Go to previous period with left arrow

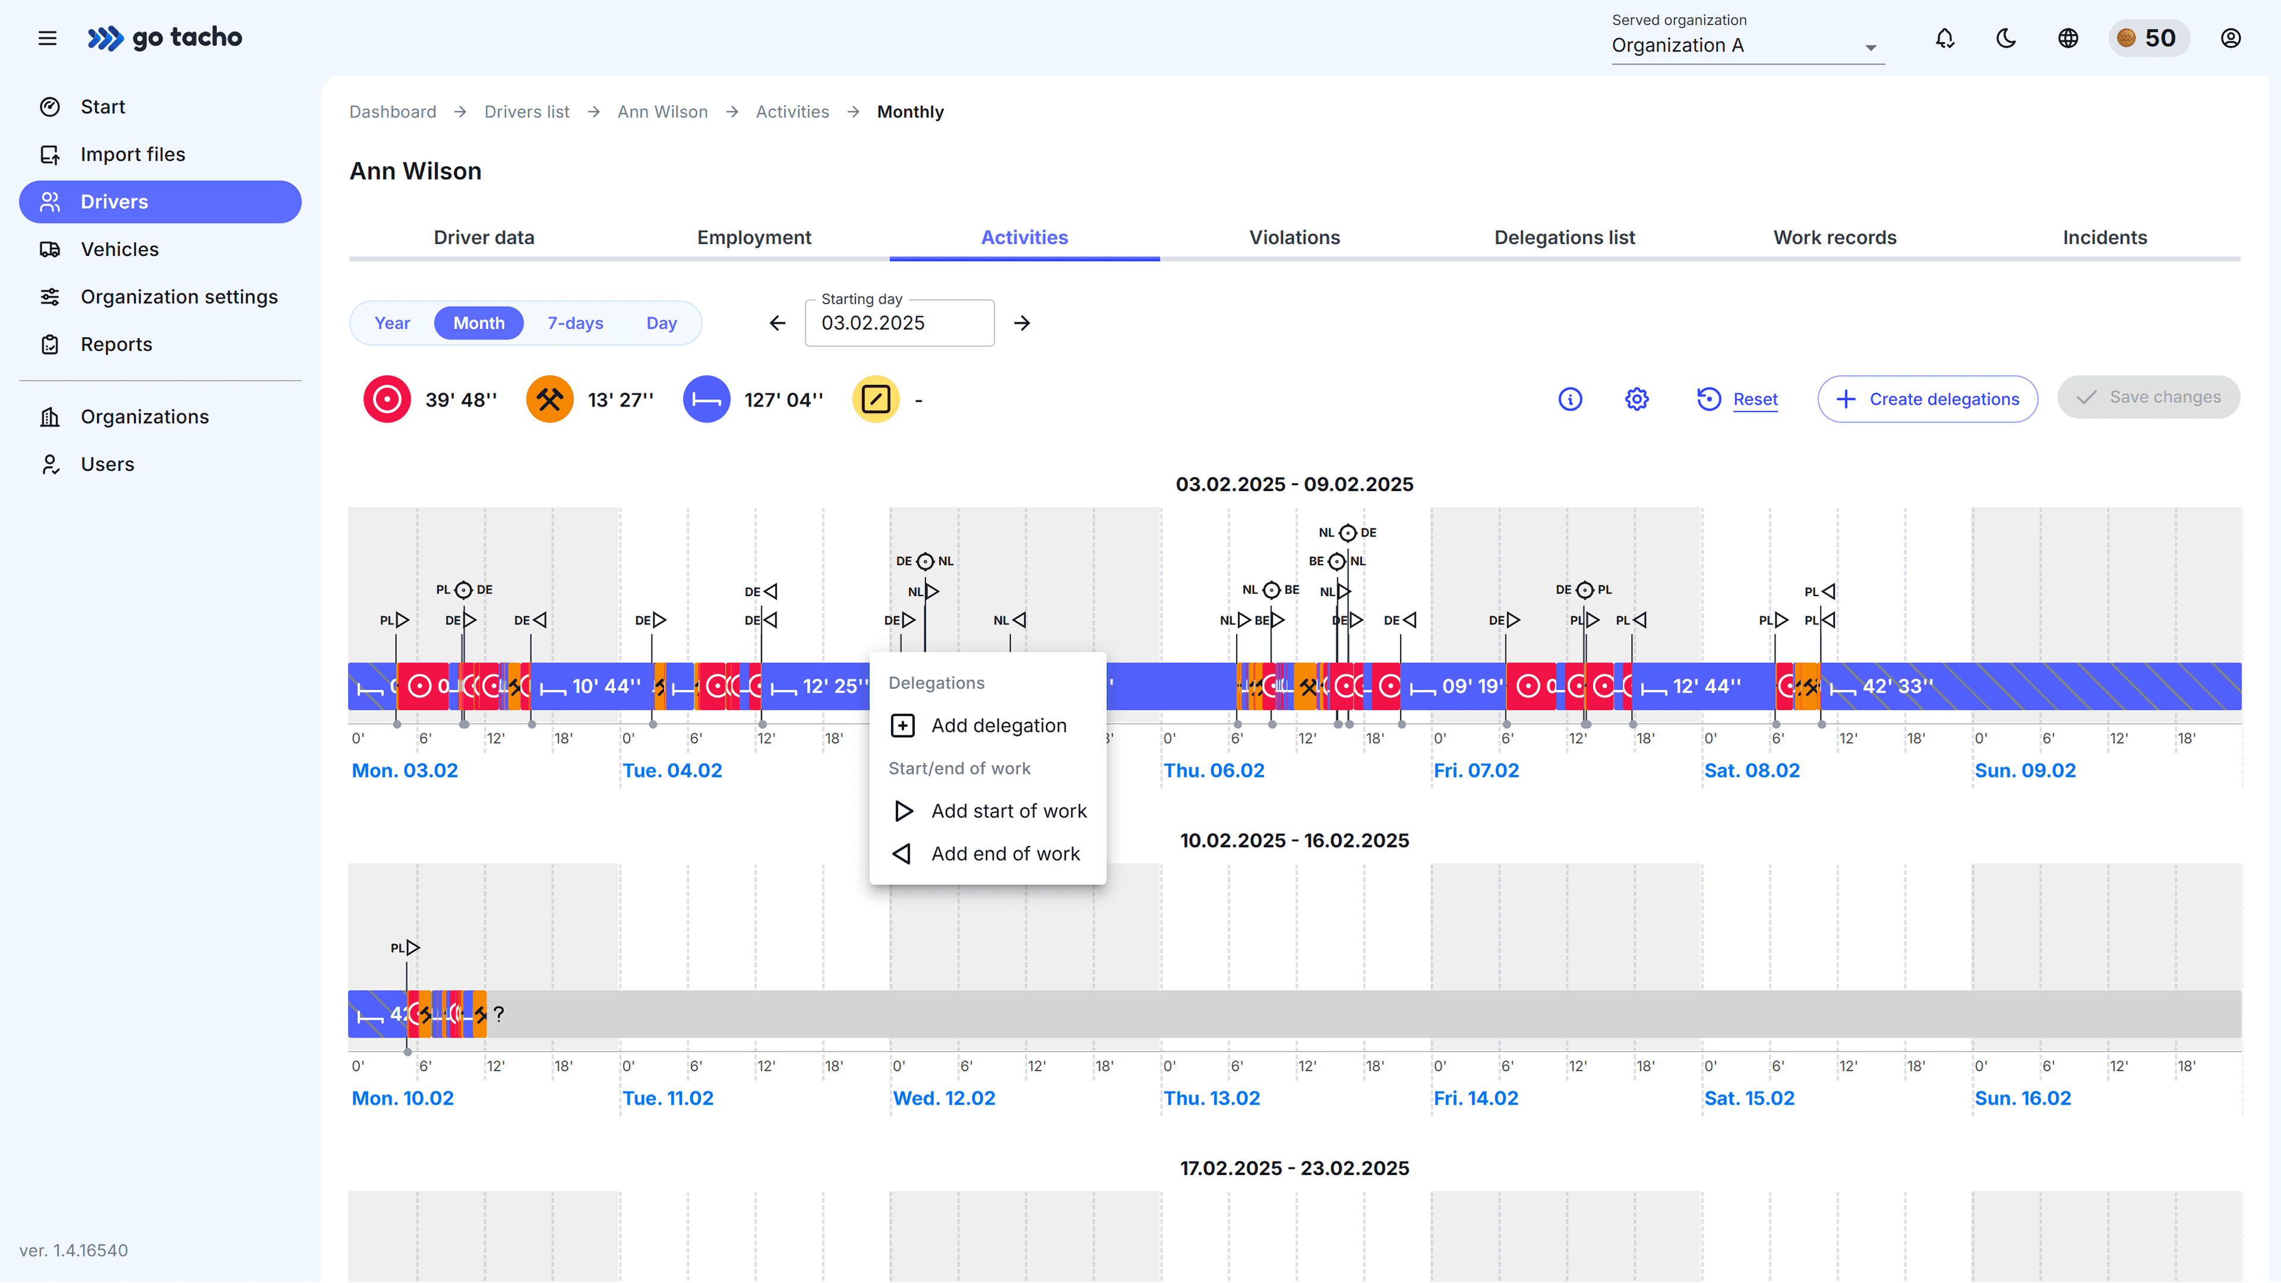[x=776, y=323]
